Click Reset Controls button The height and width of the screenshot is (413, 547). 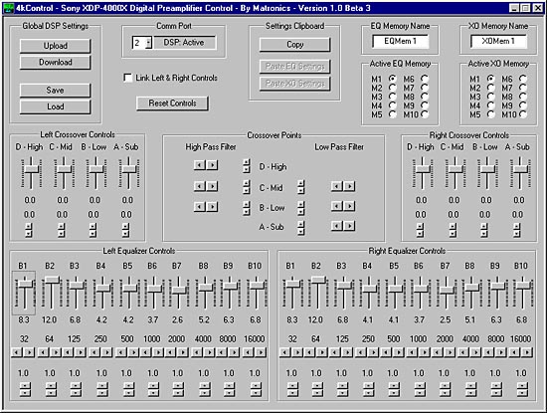[x=172, y=103]
